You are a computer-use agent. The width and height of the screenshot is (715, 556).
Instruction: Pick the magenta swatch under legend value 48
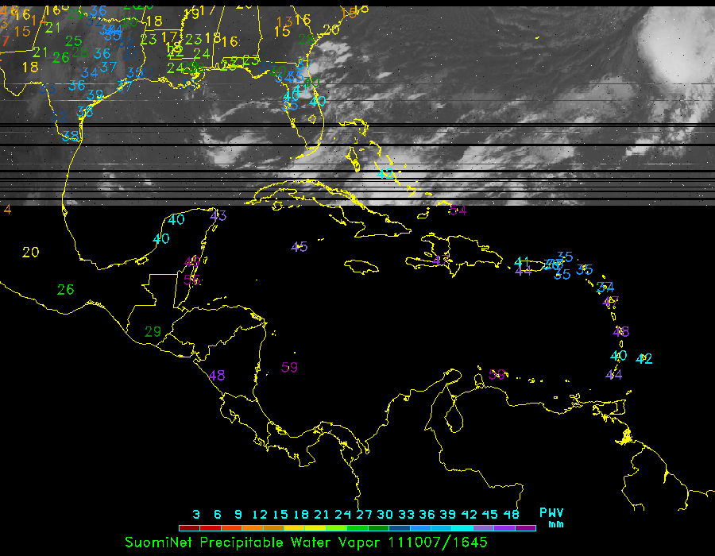tap(525, 527)
